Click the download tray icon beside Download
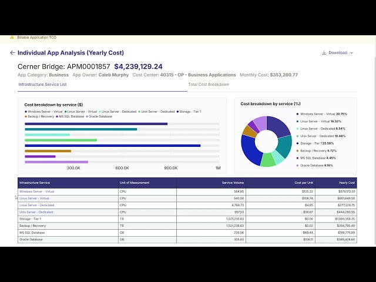 [x=324, y=52]
